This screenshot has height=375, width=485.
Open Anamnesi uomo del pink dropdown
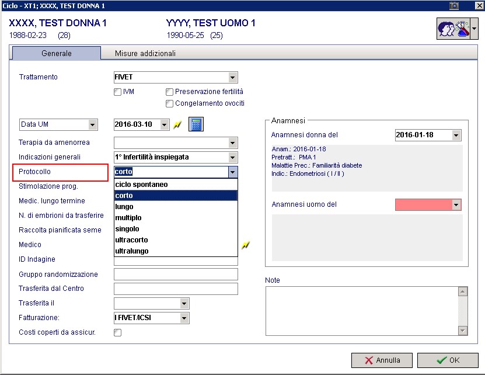456,204
